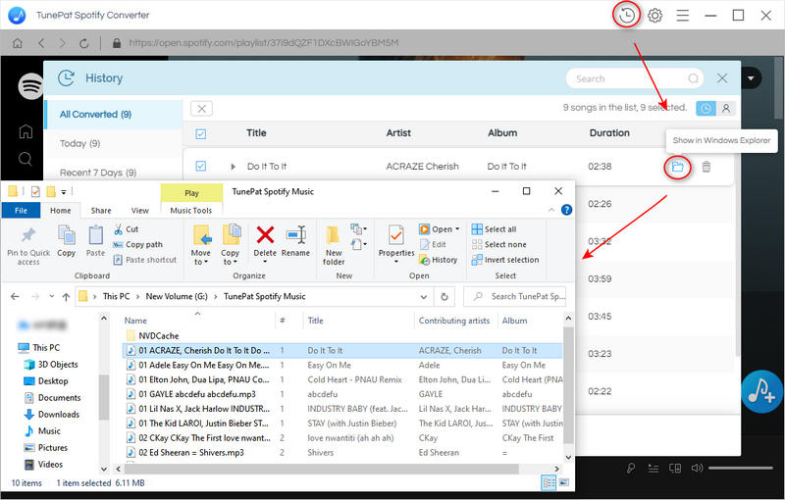Refresh the Explorer folder view

(x=445, y=296)
